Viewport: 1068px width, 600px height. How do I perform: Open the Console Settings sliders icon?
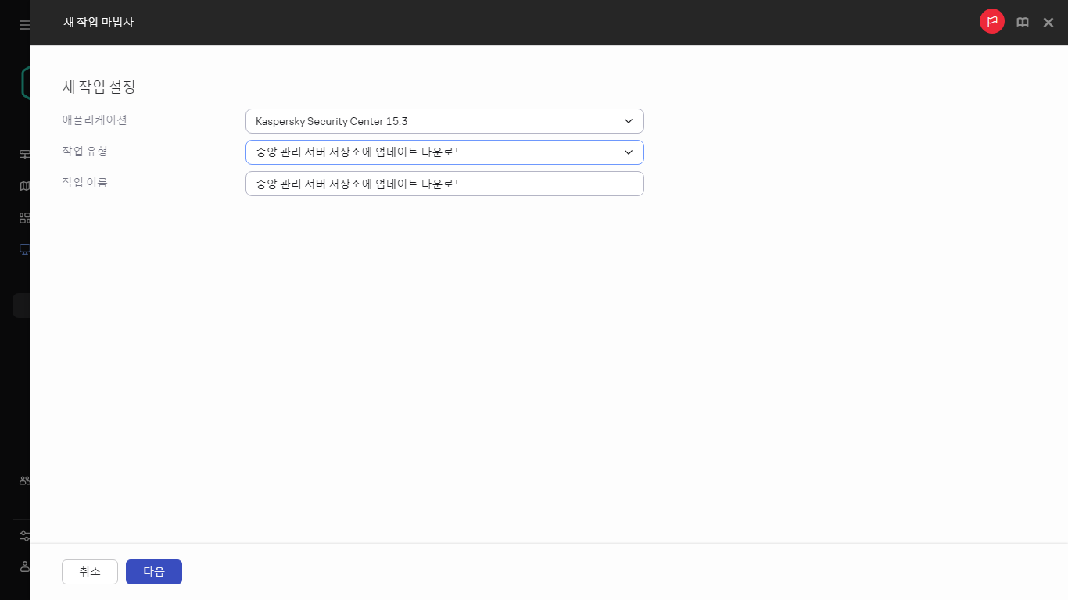pyautogui.click(x=23, y=535)
